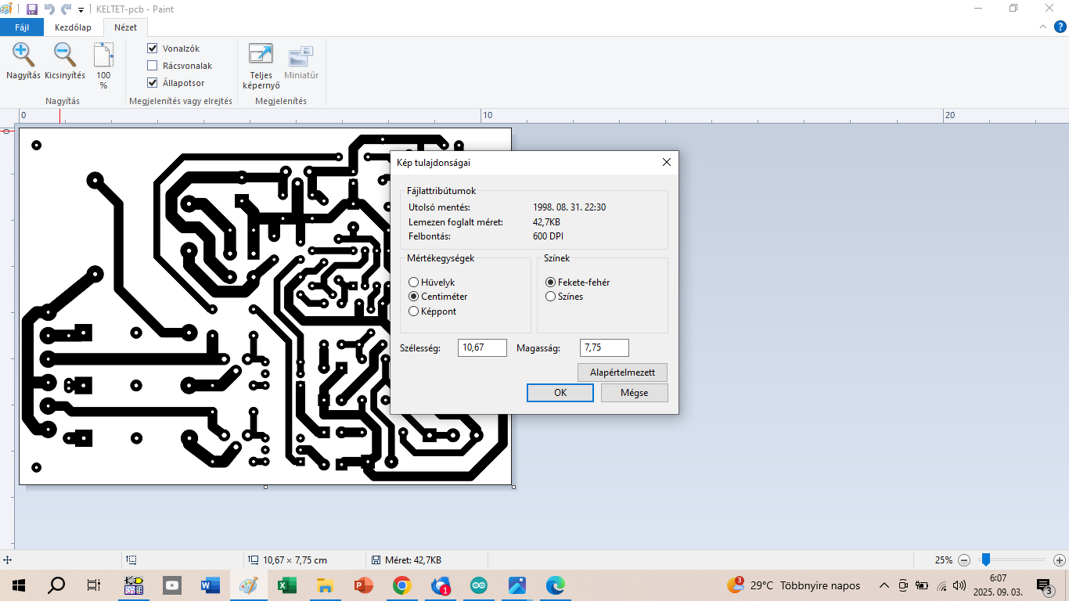Image resolution: width=1069 pixels, height=601 pixels.
Task: Select the Centiméter units radio button
Action: point(413,297)
